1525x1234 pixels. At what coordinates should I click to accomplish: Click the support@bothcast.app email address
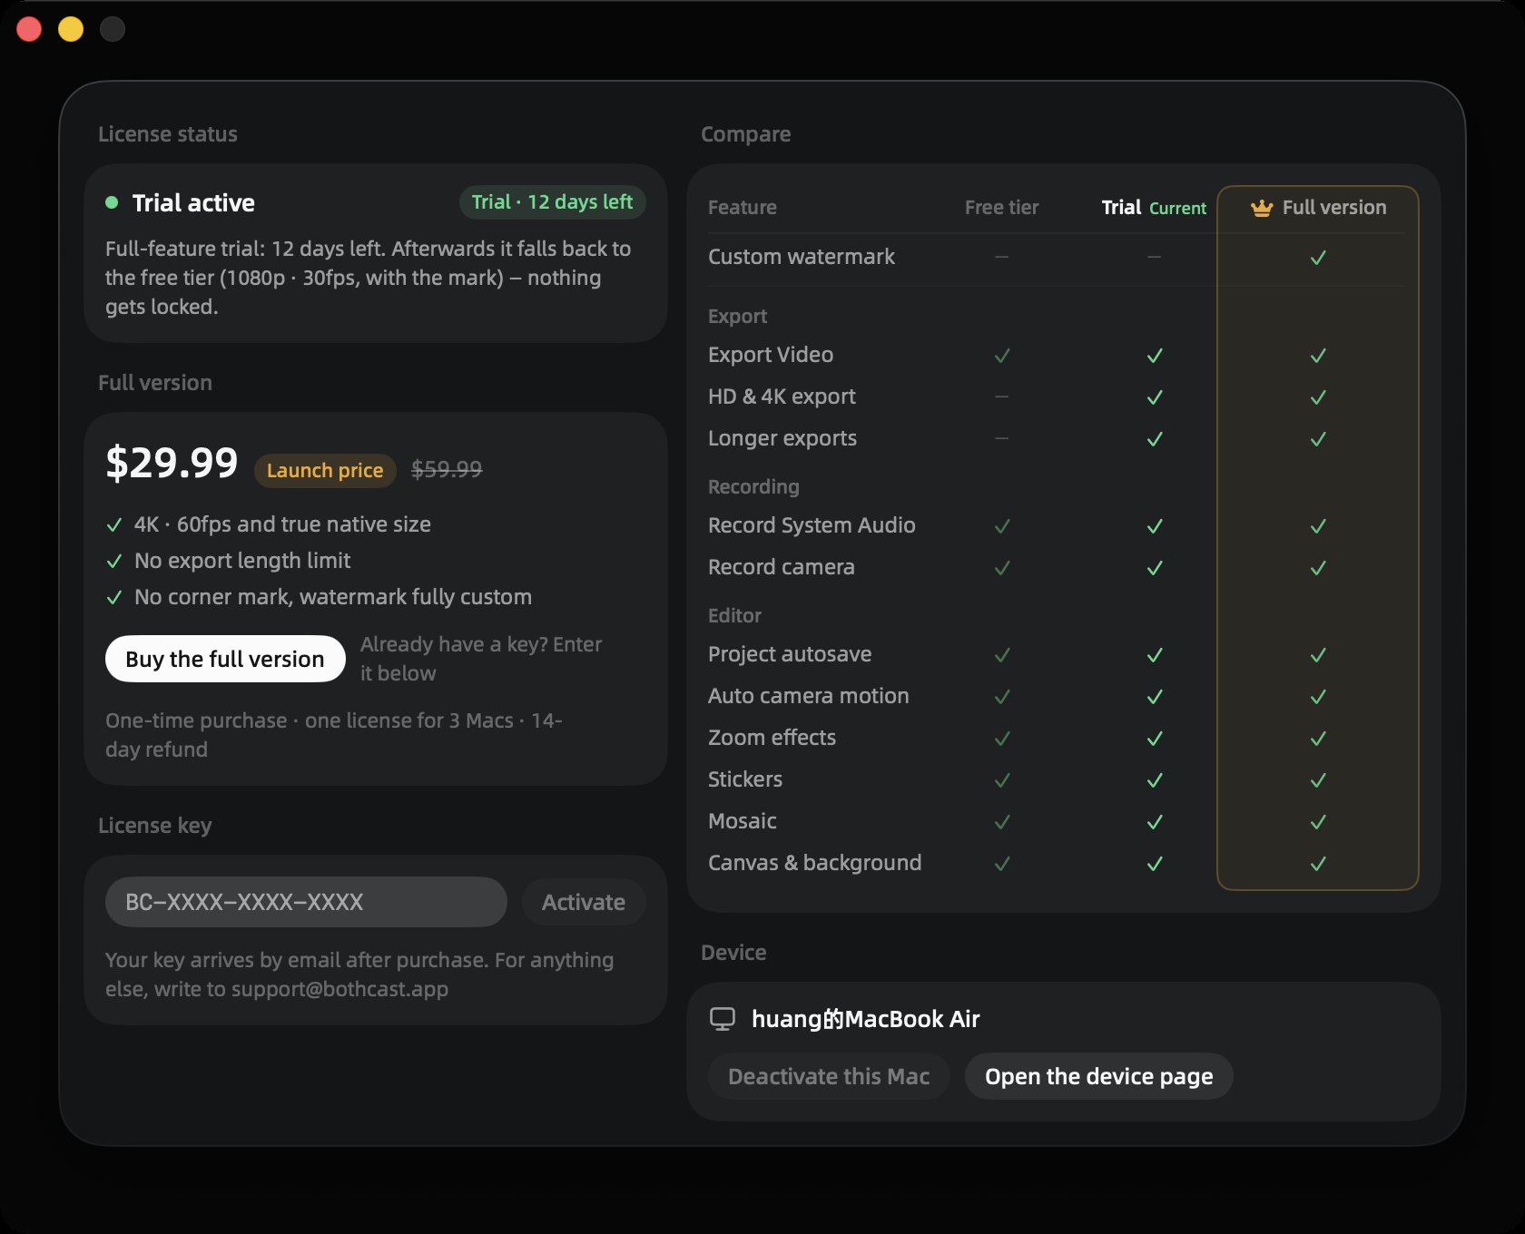click(339, 989)
